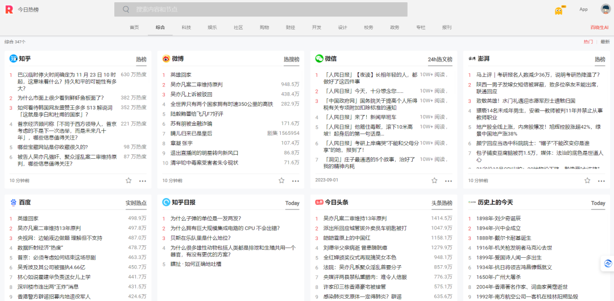The height and width of the screenshot is (301, 614).
Task: Open 微博 item 吴亦凡上诉被驳回
Action: point(192,94)
